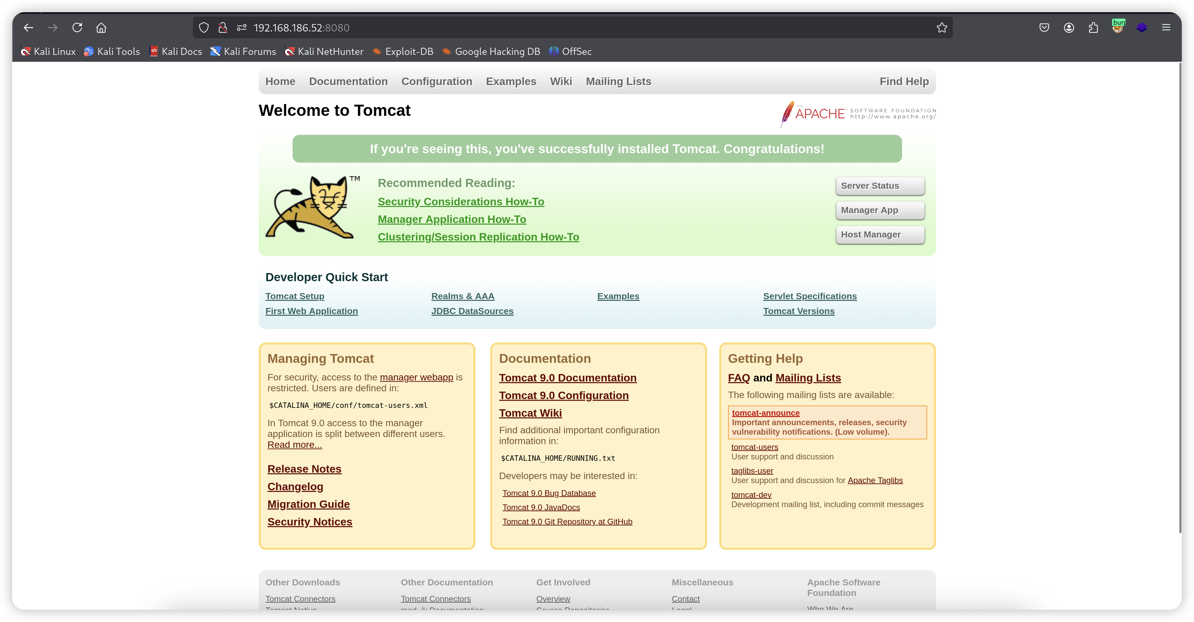1194x622 pixels.
Task: Select Documentation in Tomcat nav bar
Action: [348, 82]
